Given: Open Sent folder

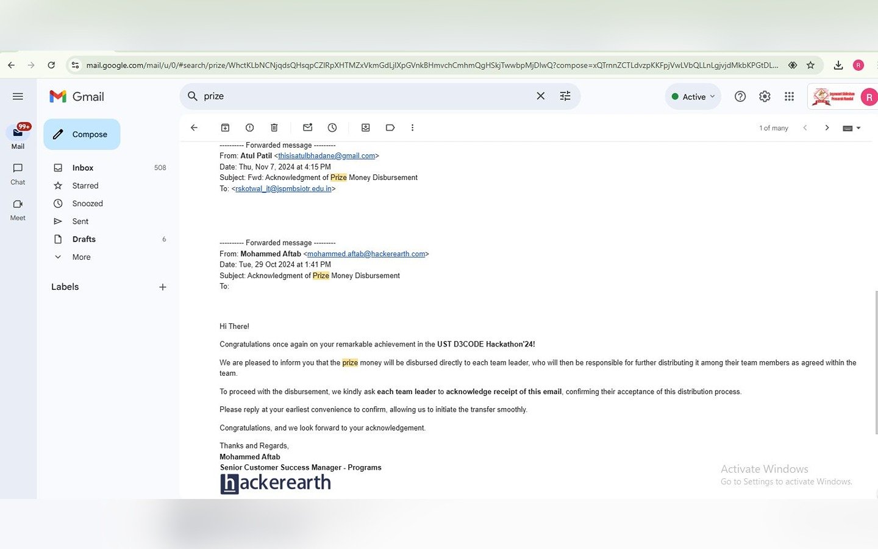Looking at the screenshot, I should (80, 221).
